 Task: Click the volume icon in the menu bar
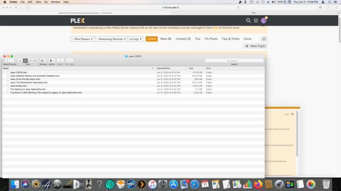click(274, 2)
